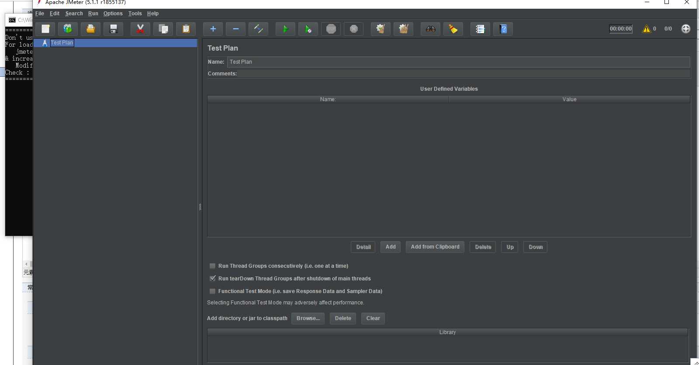Click the Library column header
The image size is (699, 365).
coord(448,332)
